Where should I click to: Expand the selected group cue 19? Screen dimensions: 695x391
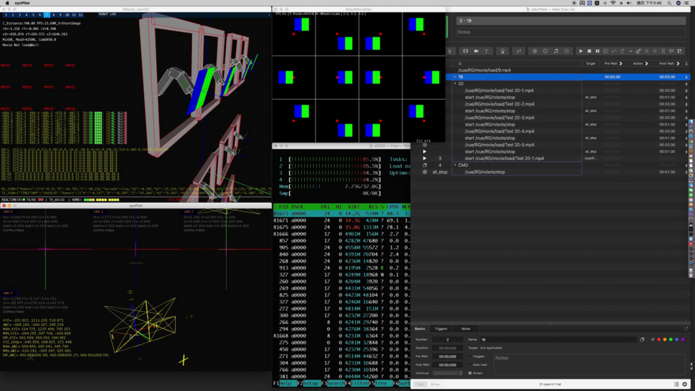455,77
